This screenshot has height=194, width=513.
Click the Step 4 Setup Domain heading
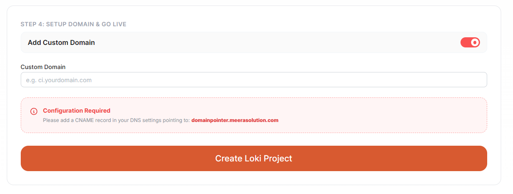click(x=73, y=24)
